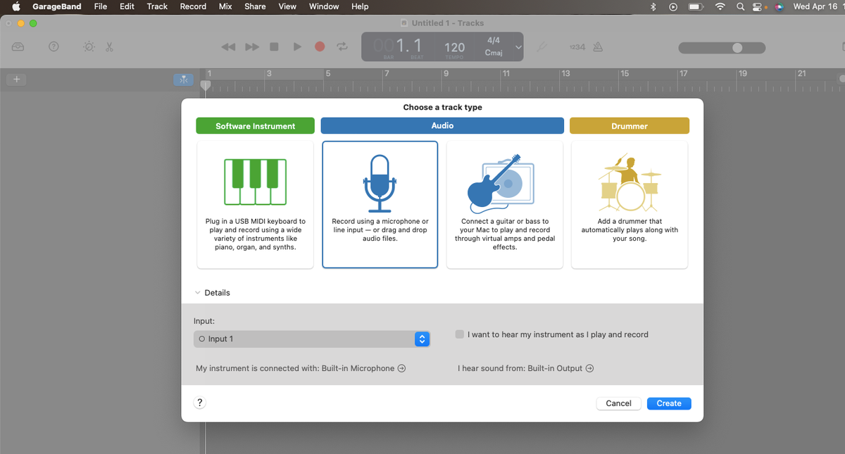Open Built-in Output settings arrow
The image size is (845, 454).
coord(589,368)
